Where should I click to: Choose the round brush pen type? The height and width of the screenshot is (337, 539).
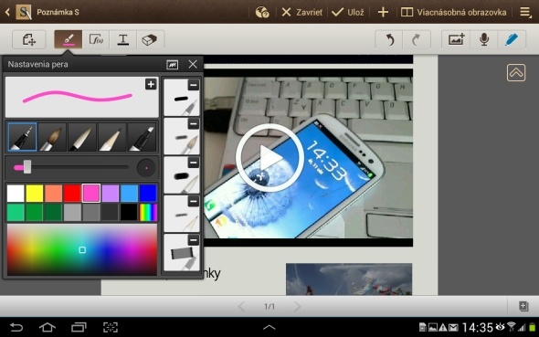[52, 137]
